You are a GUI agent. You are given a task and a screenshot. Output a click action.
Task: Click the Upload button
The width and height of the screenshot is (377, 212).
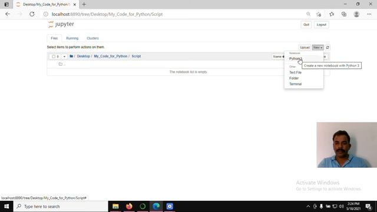[305, 48]
